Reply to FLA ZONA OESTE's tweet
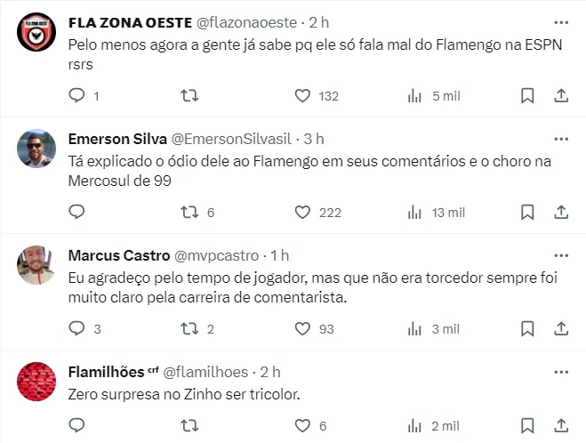Screen dimensions: 586x443 77,95
